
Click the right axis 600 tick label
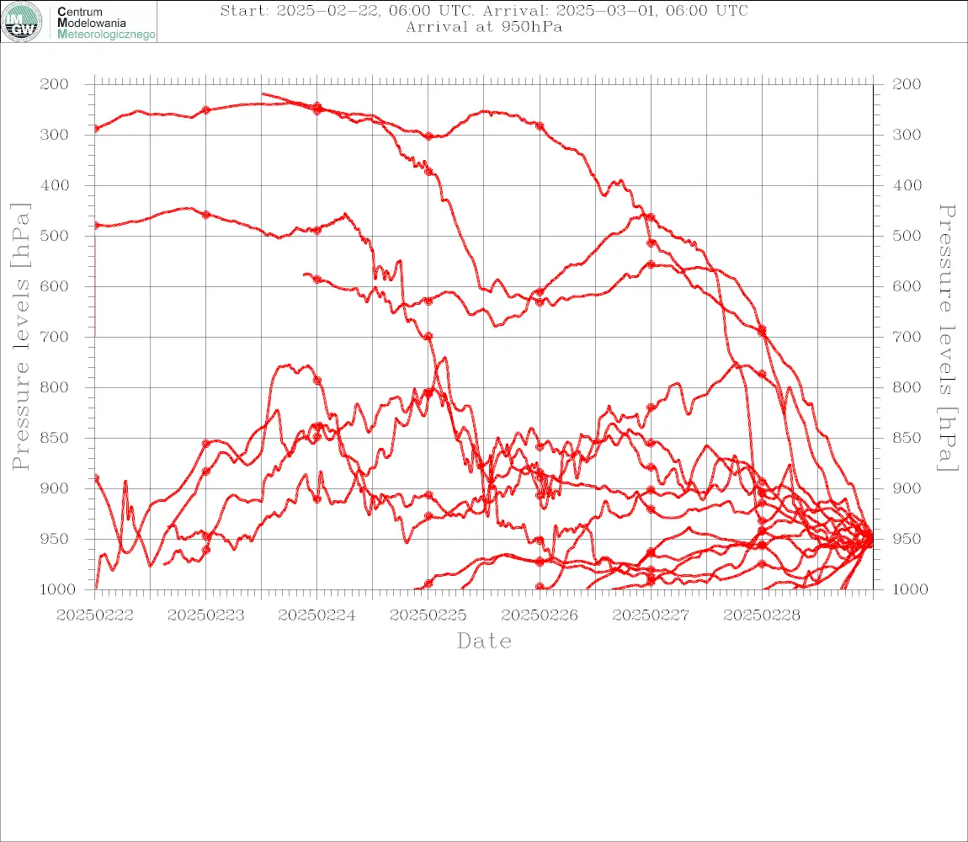(x=907, y=286)
